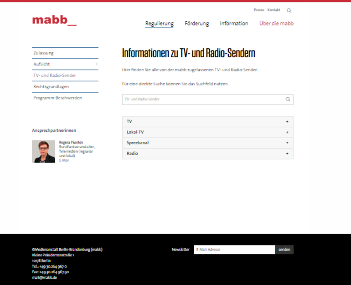
Task: Expand the TV accordion plus icon
Action: point(287,122)
